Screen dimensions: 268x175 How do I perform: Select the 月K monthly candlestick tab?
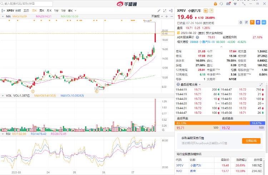(x=49, y=11)
